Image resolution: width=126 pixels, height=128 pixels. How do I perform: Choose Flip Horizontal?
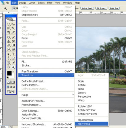[x=91, y=120]
